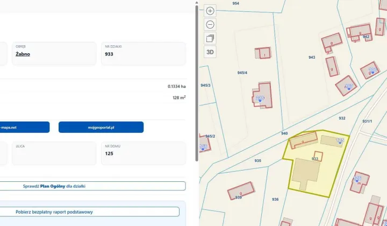Select house number value 125
Screen dimensions: 387x226
(109, 153)
